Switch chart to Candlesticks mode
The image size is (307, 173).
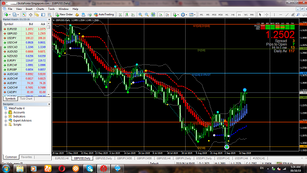[127, 15]
